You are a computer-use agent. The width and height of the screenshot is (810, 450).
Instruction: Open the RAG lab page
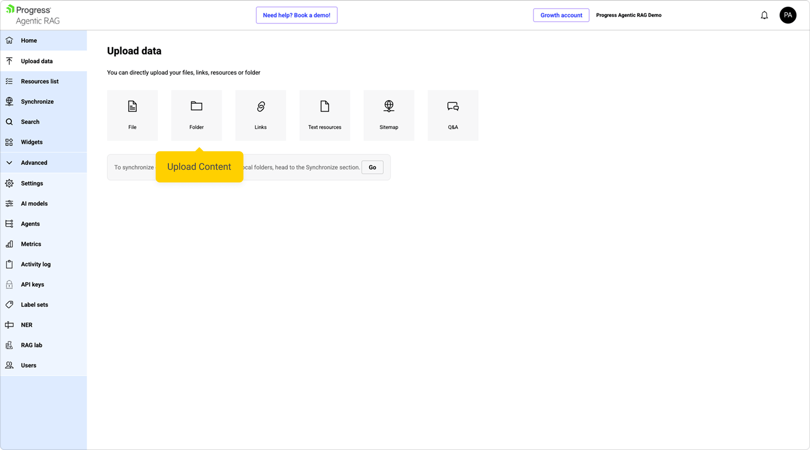pos(32,345)
